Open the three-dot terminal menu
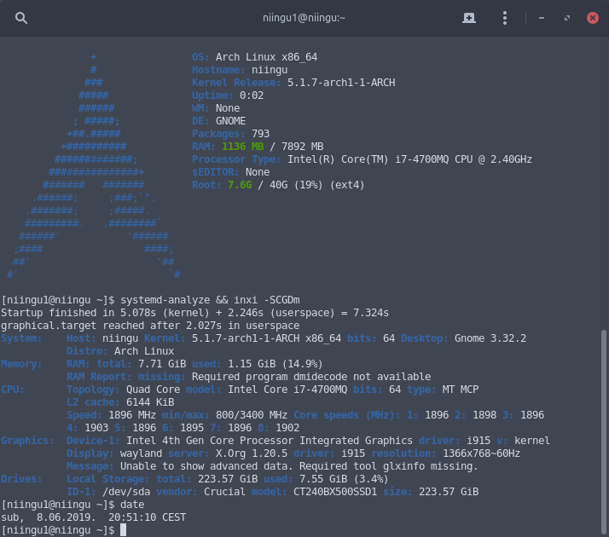The image size is (609, 537). [505, 18]
